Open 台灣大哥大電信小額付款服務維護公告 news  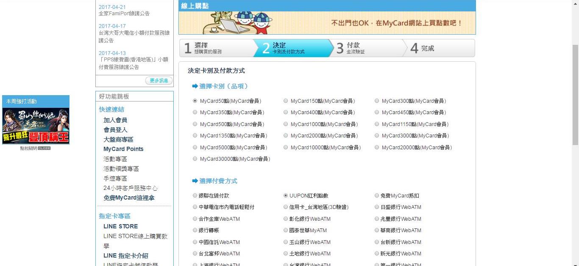pyautogui.click(x=134, y=37)
